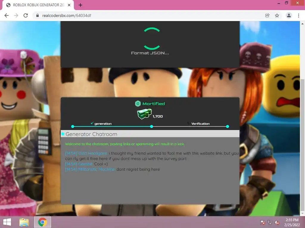Click the scrollbar up arrow
This screenshot has width=305, height=228.
click(302, 24)
